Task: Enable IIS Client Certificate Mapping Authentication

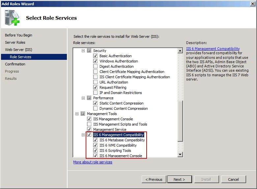Action: (96, 77)
